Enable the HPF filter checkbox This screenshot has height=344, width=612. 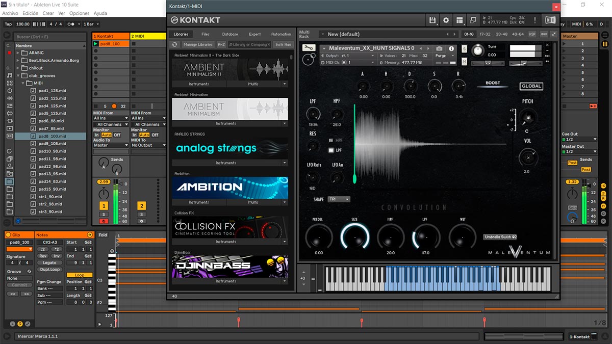(331, 140)
